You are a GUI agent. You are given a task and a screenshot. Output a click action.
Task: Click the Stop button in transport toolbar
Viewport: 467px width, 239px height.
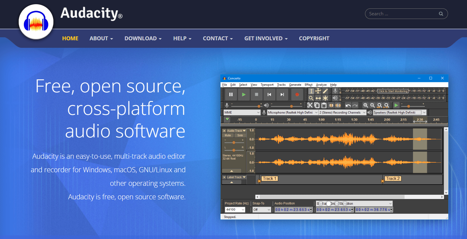pyautogui.click(x=256, y=94)
